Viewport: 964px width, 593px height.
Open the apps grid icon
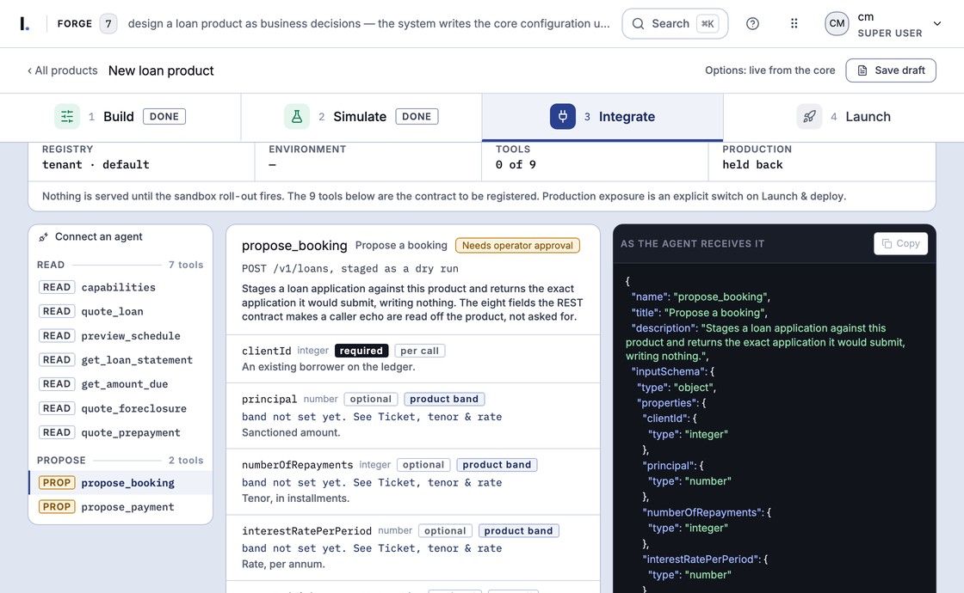tap(794, 24)
